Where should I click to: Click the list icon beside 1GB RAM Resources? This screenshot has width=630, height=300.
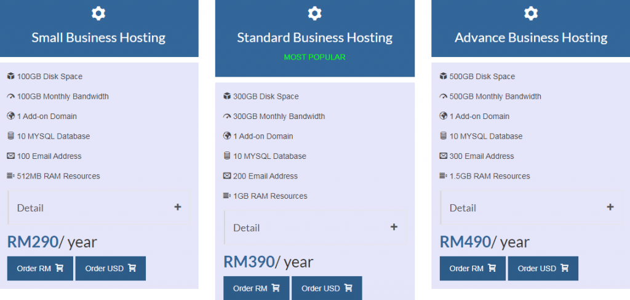(x=227, y=196)
